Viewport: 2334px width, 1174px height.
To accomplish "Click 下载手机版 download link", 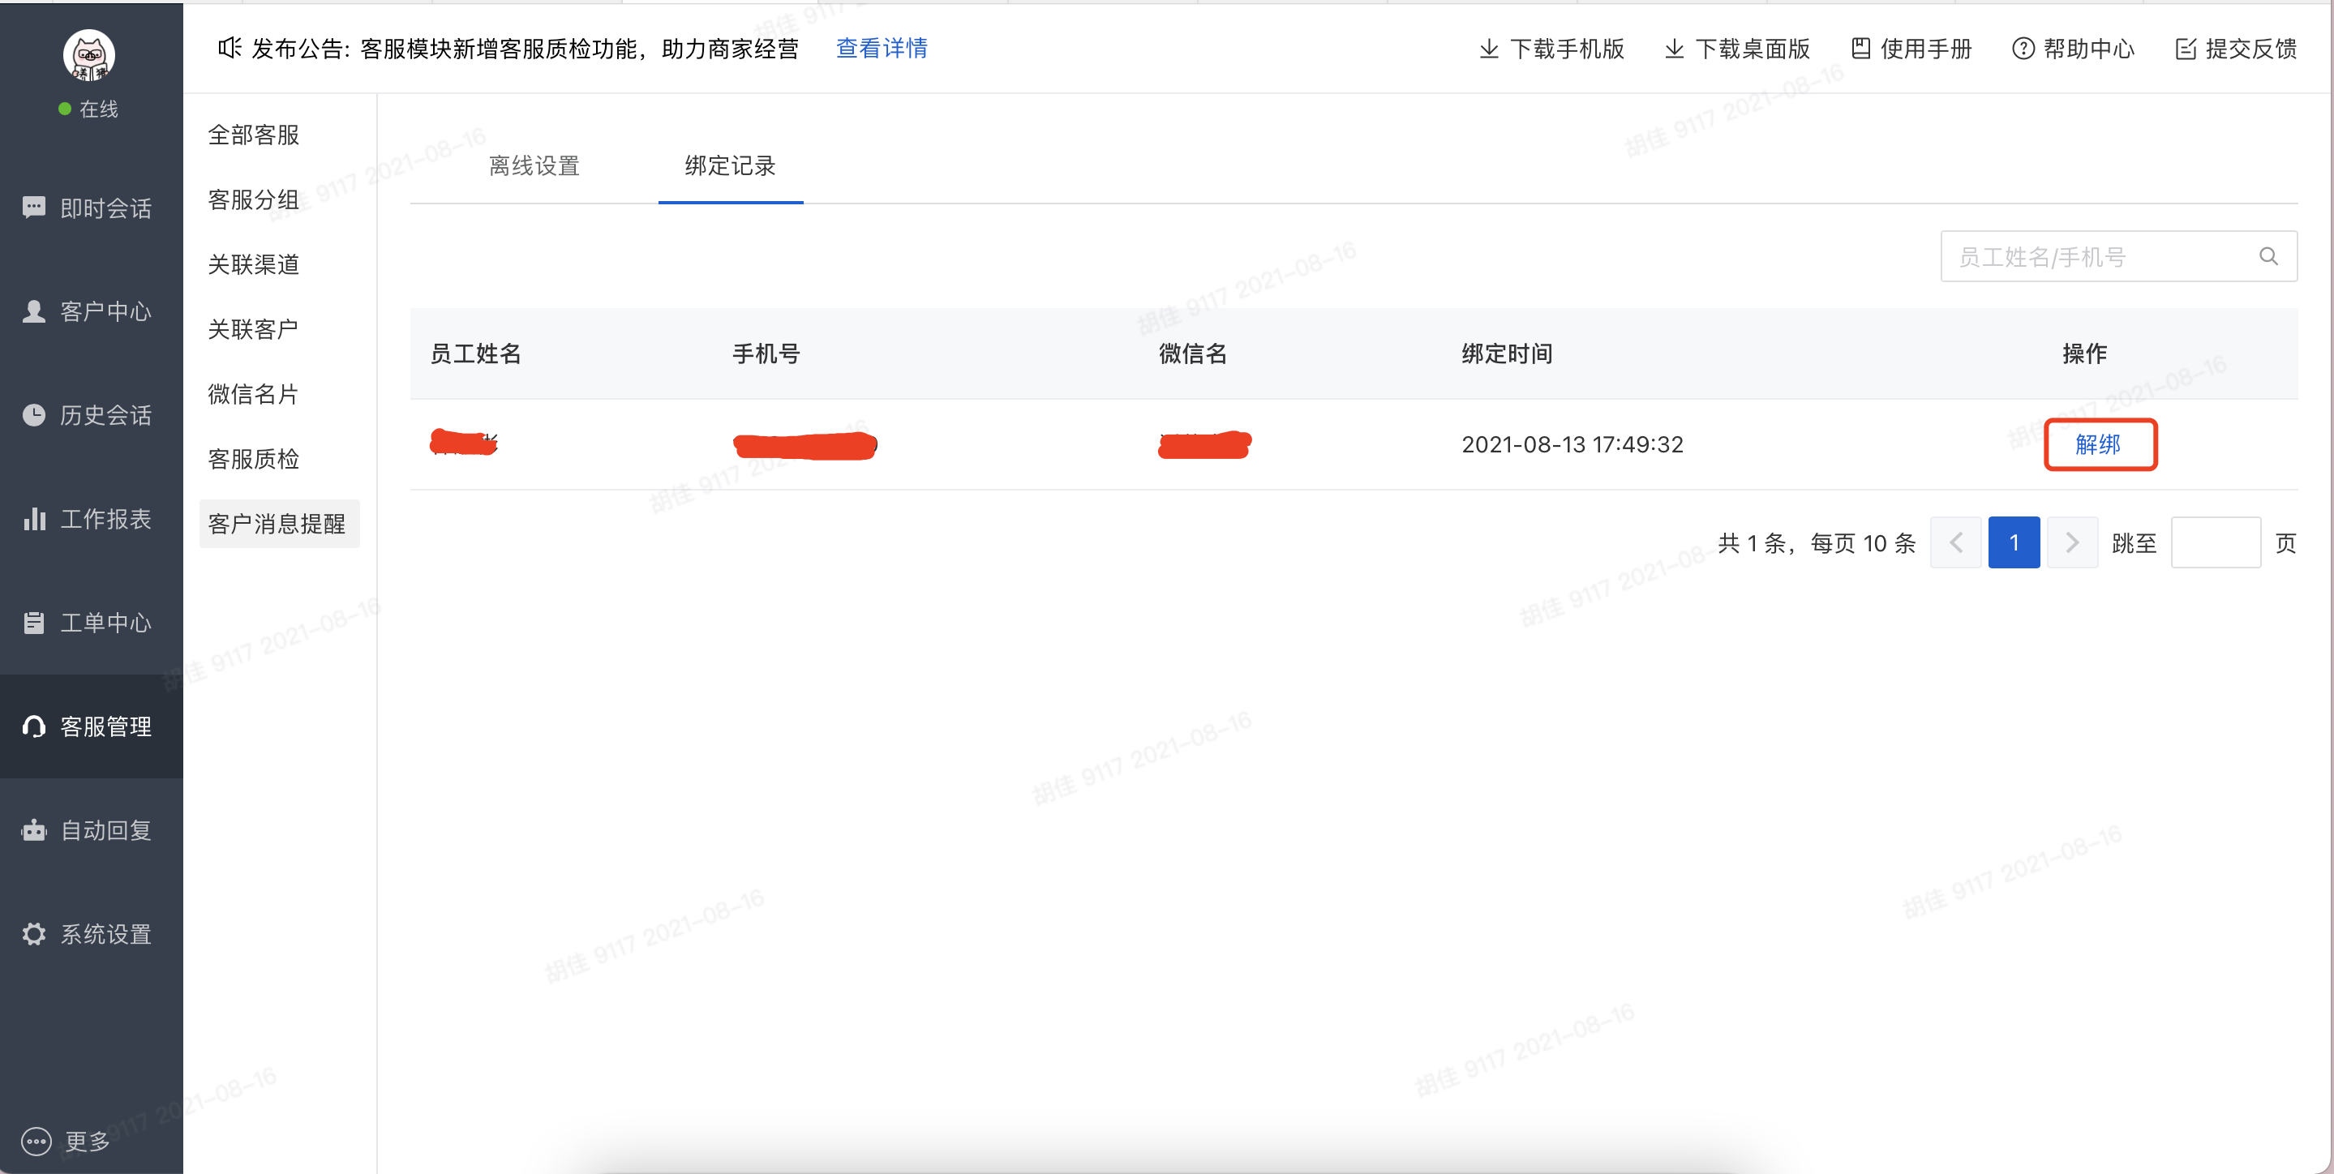I will [1551, 48].
